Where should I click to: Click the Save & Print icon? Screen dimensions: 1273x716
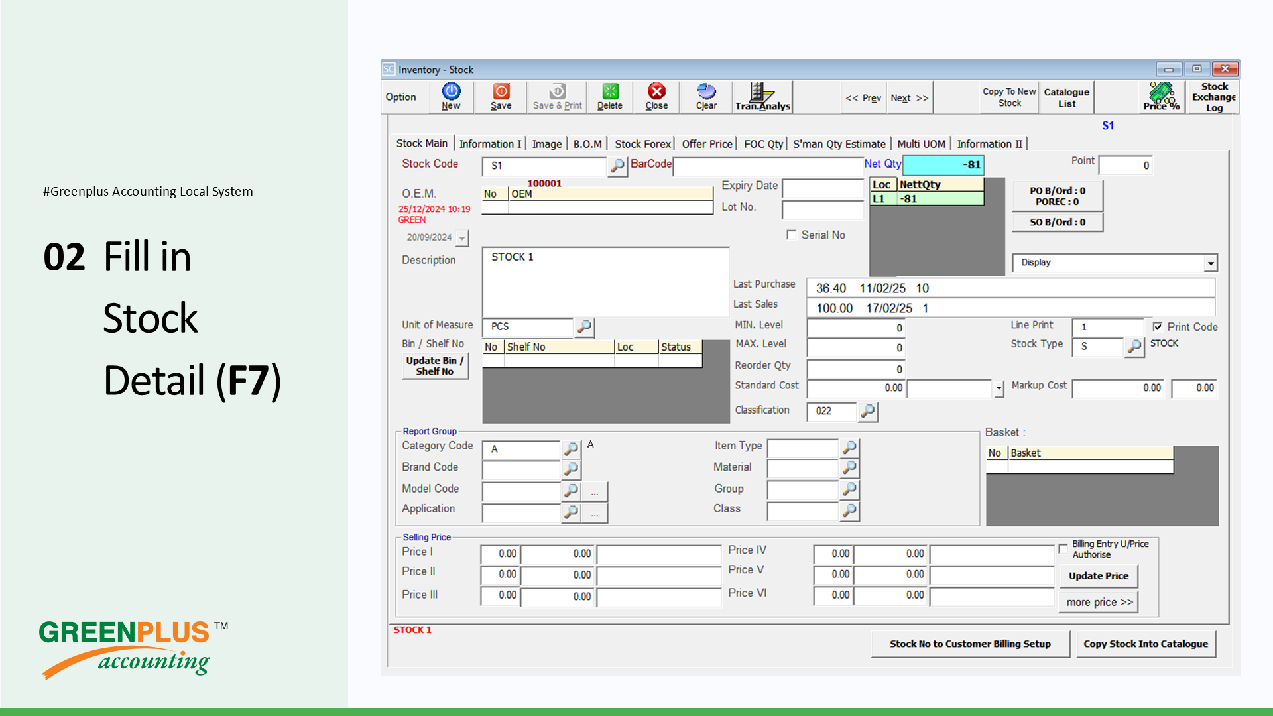[557, 97]
